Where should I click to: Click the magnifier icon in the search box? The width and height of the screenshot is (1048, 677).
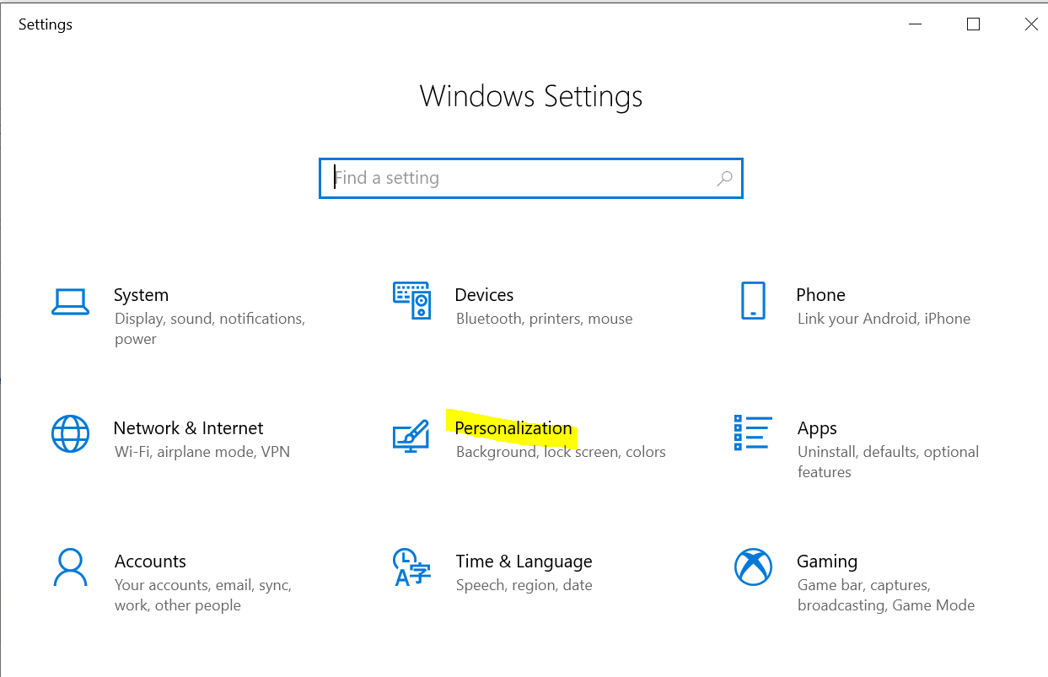click(724, 179)
